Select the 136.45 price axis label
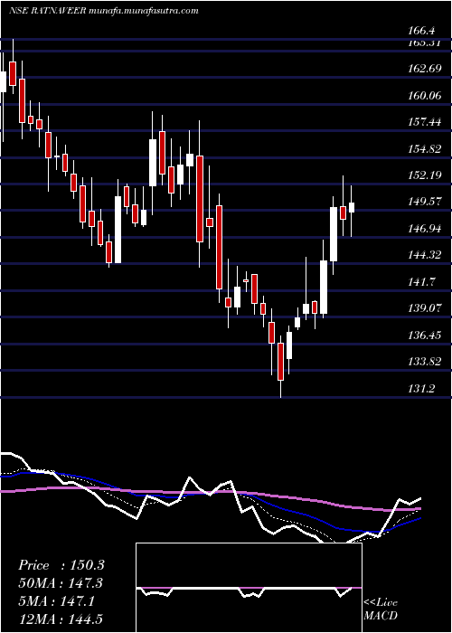This screenshot has width=452, height=633. click(x=425, y=335)
